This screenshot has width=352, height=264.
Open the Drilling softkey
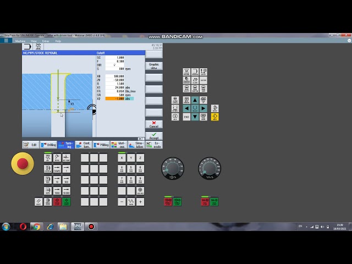(x=48, y=145)
